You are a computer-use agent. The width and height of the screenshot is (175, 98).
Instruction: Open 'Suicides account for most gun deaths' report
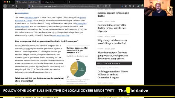click(x=113, y=14)
